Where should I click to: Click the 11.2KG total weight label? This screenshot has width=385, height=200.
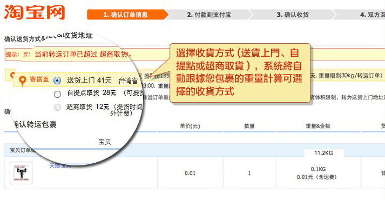[323, 153]
